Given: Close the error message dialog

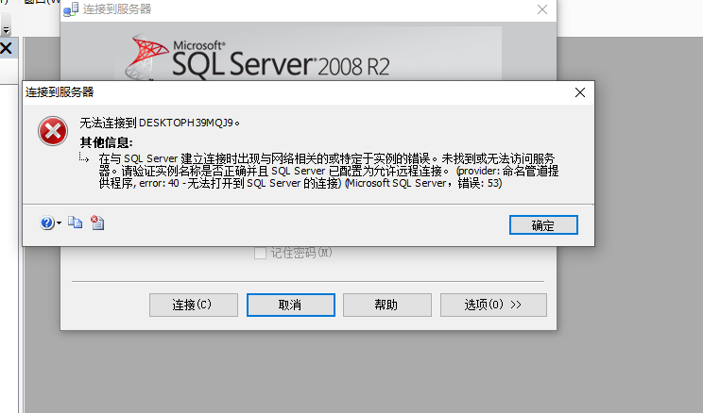Looking at the screenshot, I should tap(580, 92).
